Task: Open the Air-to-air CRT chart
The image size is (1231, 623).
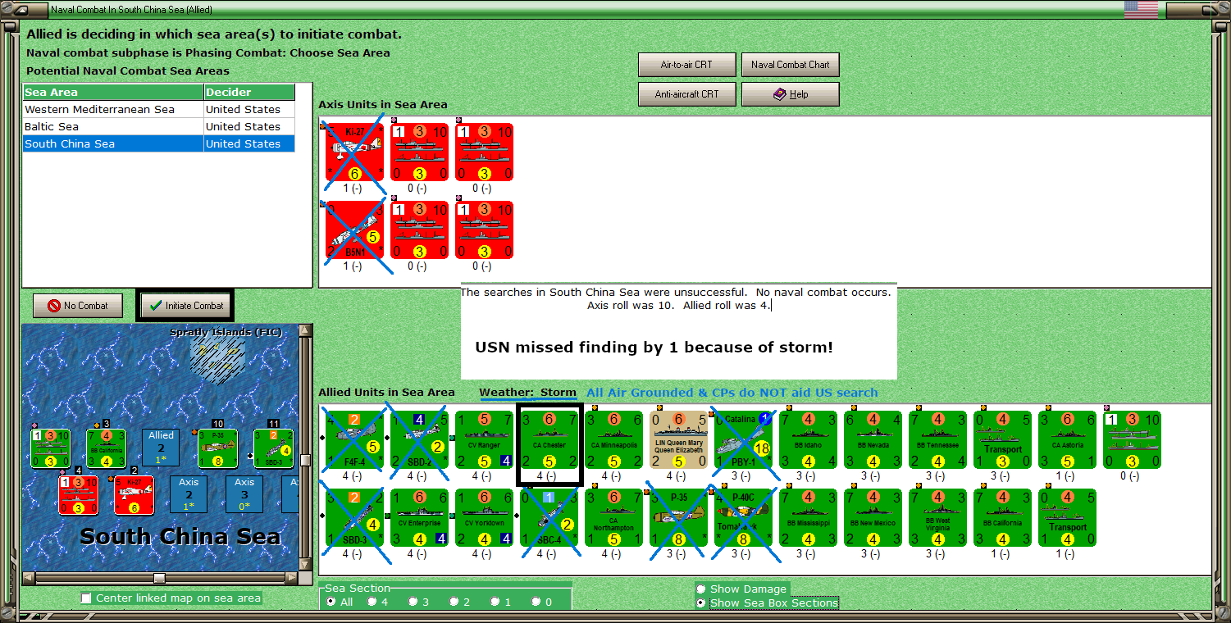Action: [x=686, y=65]
